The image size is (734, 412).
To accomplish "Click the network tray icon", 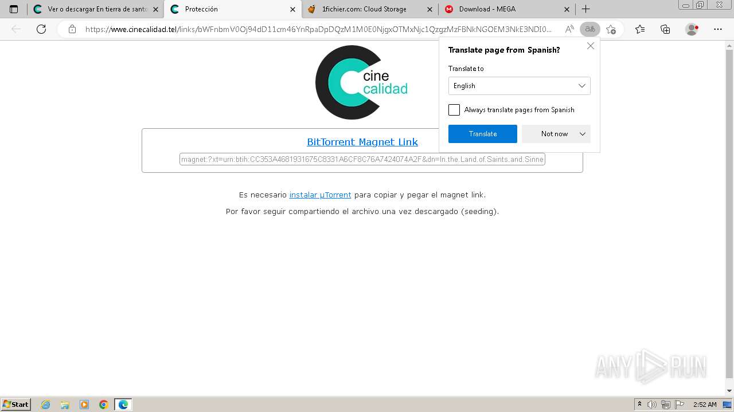I will [x=666, y=405].
